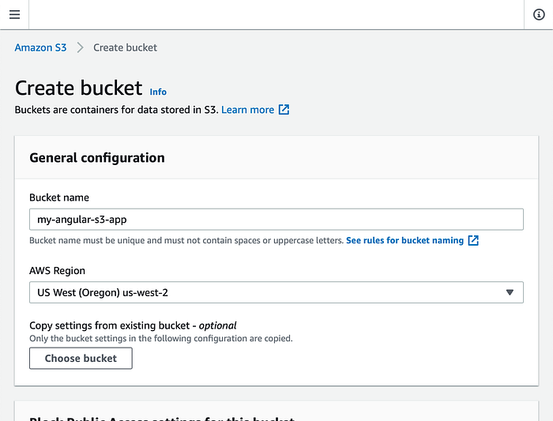Go to Amazon S3 breadcrumb
Image resolution: width=553 pixels, height=421 pixels.
coord(40,47)
